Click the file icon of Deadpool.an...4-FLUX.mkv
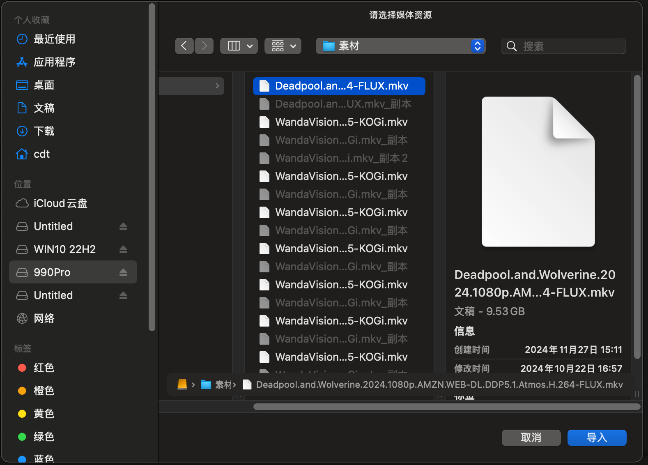This screenshot has width=648, height=465. [x=264, y=86]
